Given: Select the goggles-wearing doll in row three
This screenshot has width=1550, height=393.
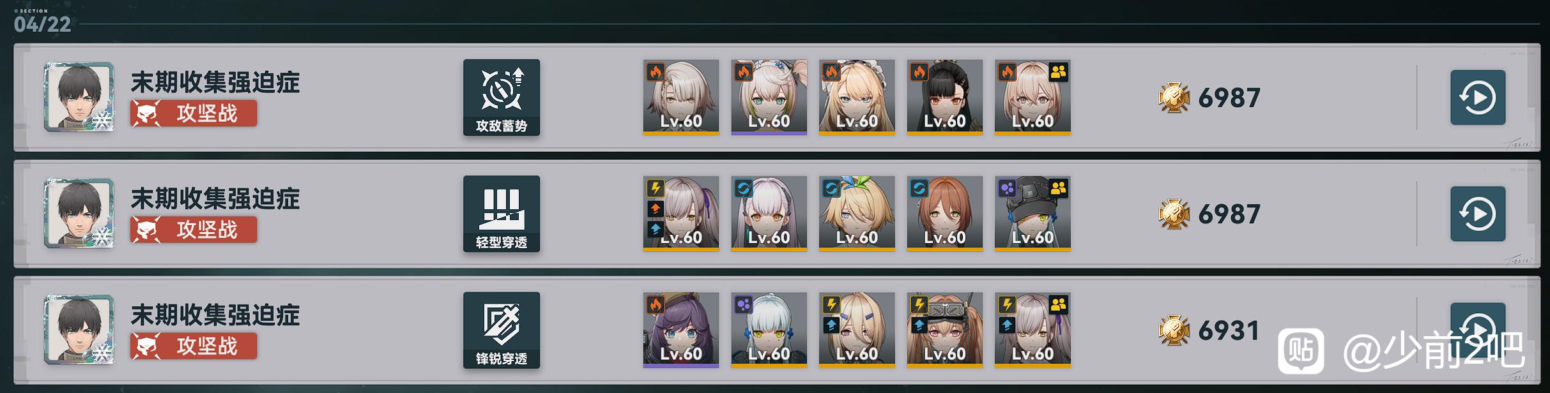Looking at the screenshot, I should click(945, 330).
